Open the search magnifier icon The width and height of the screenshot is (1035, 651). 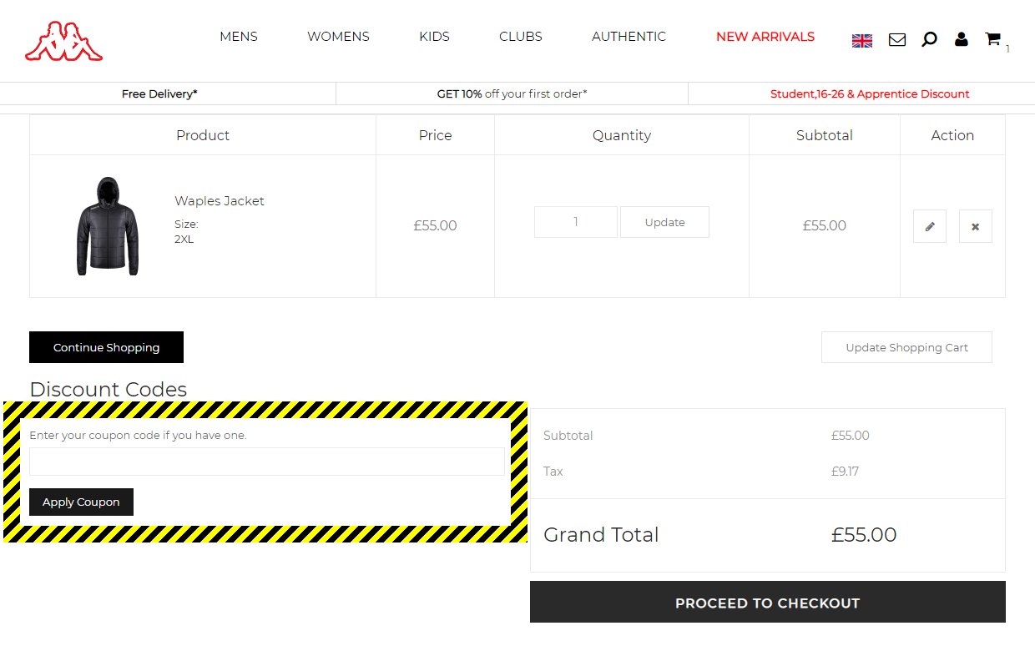point(929,39)
